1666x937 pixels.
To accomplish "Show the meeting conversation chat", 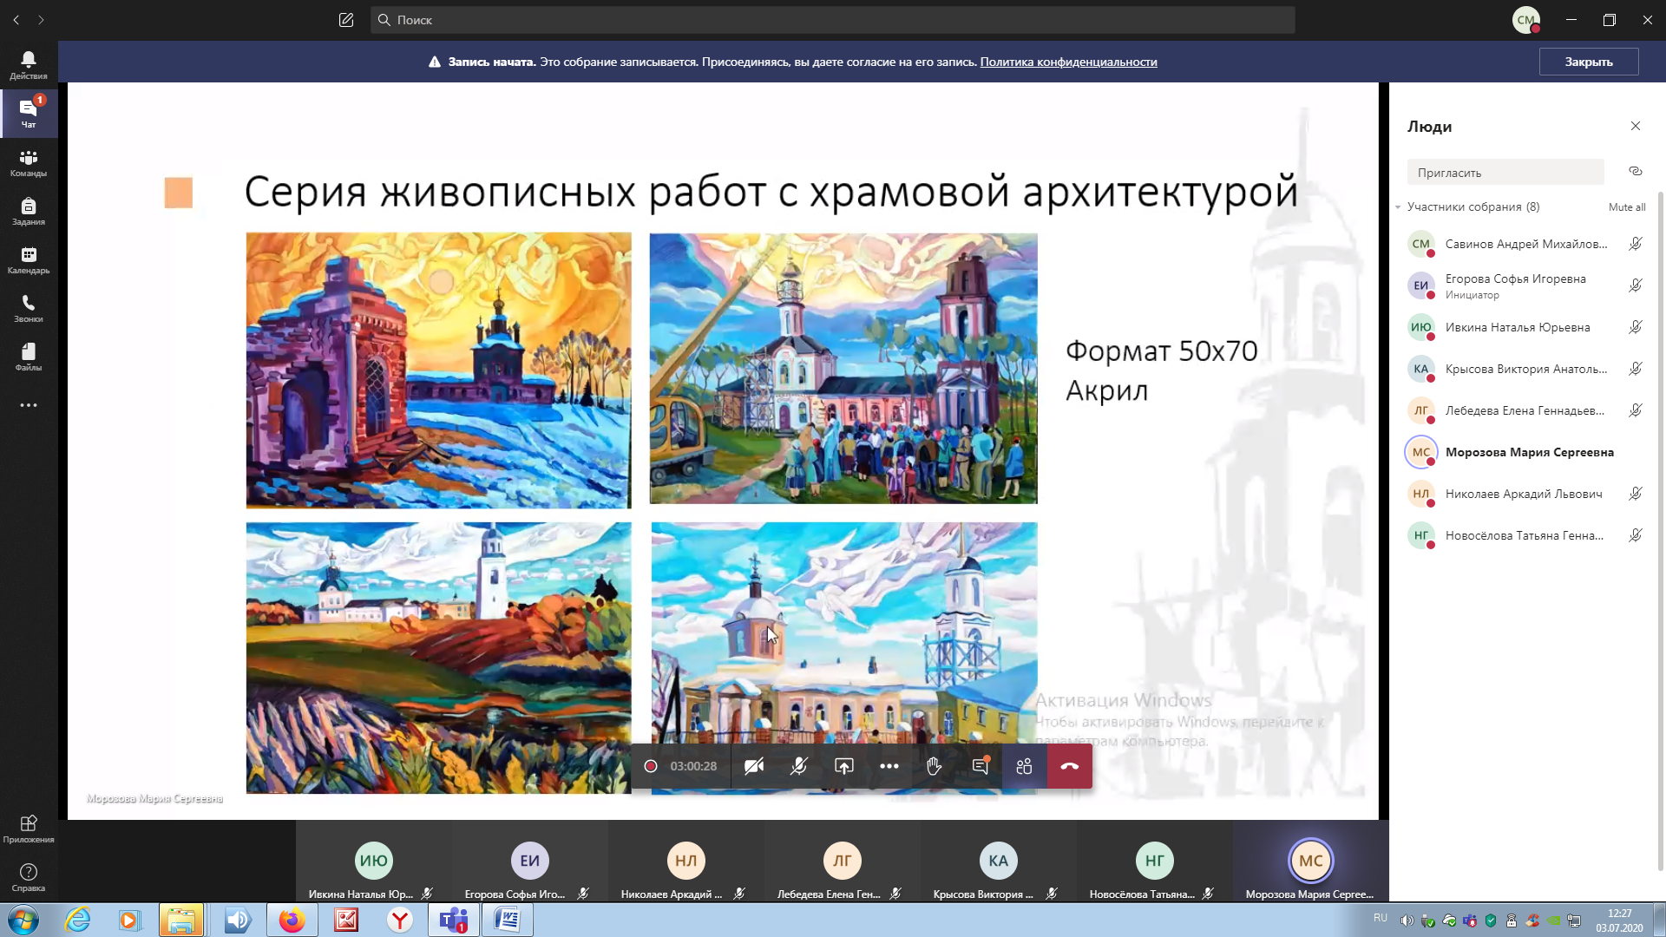I will click(980, 766).
